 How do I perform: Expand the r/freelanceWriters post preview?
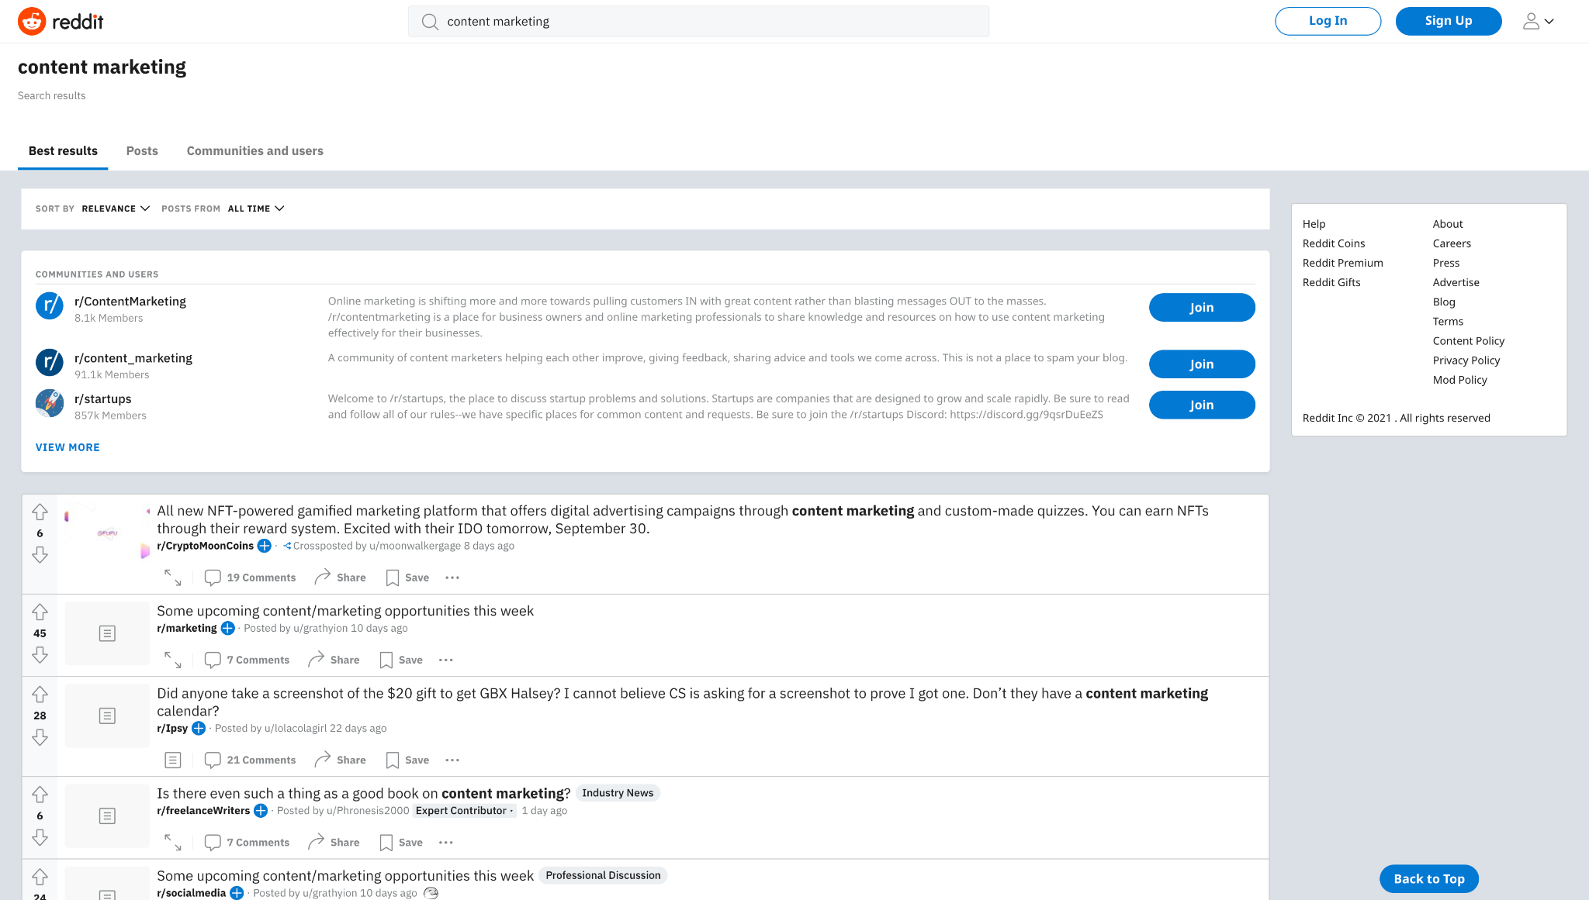[173, 843]
